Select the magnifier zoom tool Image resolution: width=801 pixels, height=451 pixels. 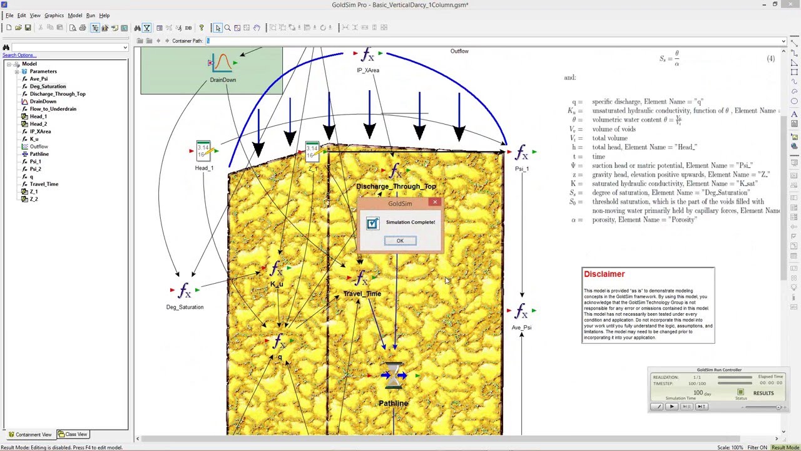click(227, 28)
